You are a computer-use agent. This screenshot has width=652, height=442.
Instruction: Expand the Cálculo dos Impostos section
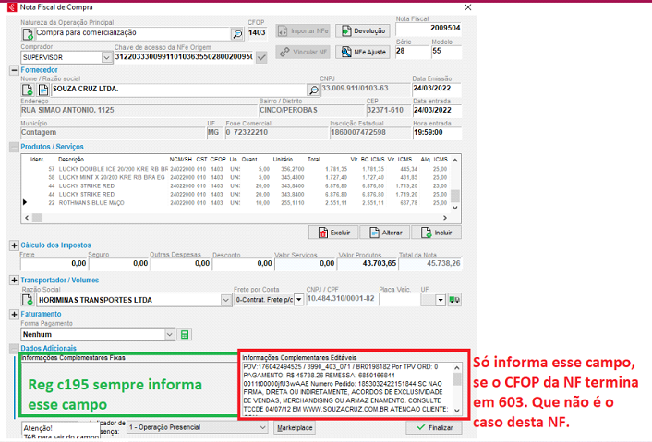(x=14, y=245)
